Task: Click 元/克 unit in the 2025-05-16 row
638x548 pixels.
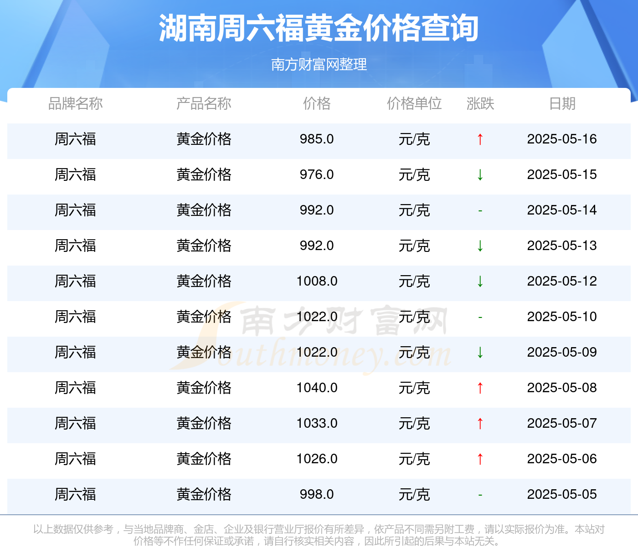Action: (x=414, y=139)
